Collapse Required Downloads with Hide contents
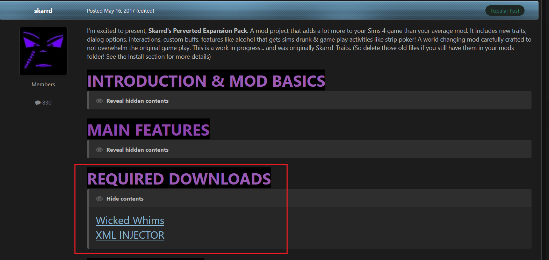Image resolution: width=549 pixels, height=260 pixels. pos(125,199)
